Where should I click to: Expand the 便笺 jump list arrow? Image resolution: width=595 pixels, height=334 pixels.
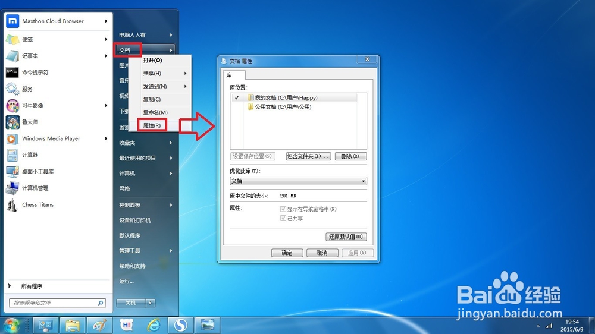[107, 39]
